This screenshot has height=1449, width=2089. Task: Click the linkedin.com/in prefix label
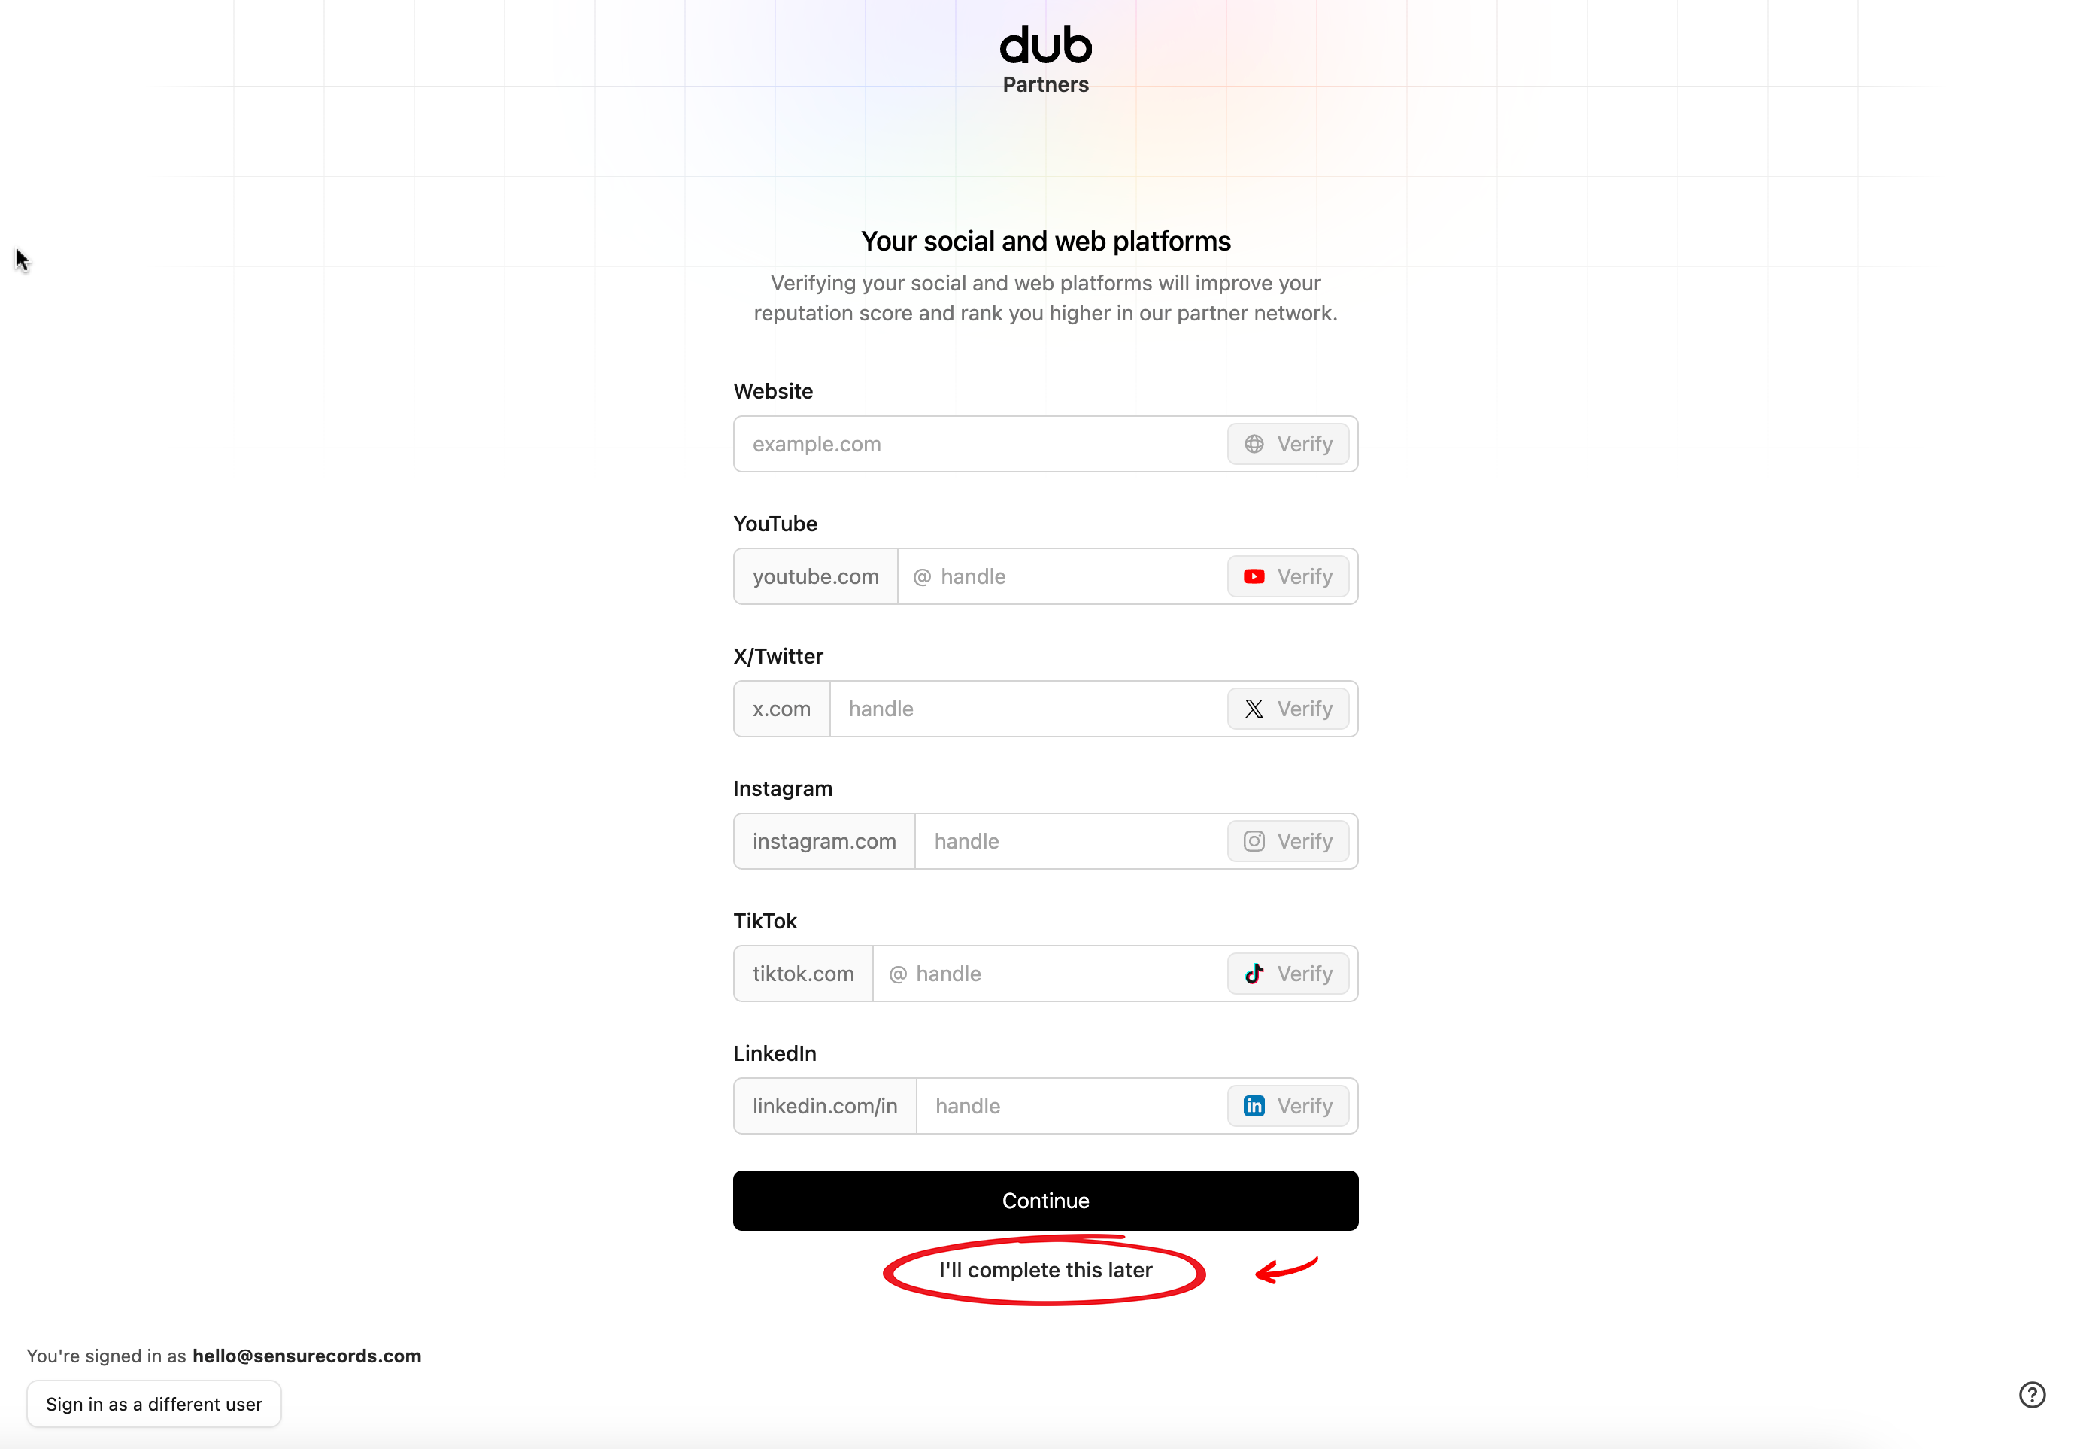pyautogui.click(x=824, y=1106)
